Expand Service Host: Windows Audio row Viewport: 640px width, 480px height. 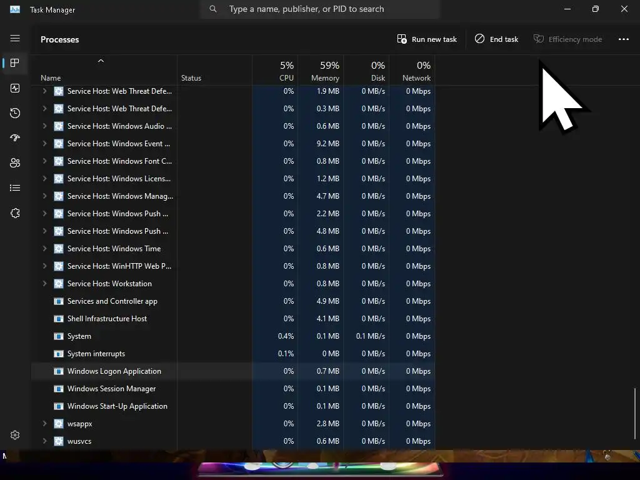pos(44,126)
